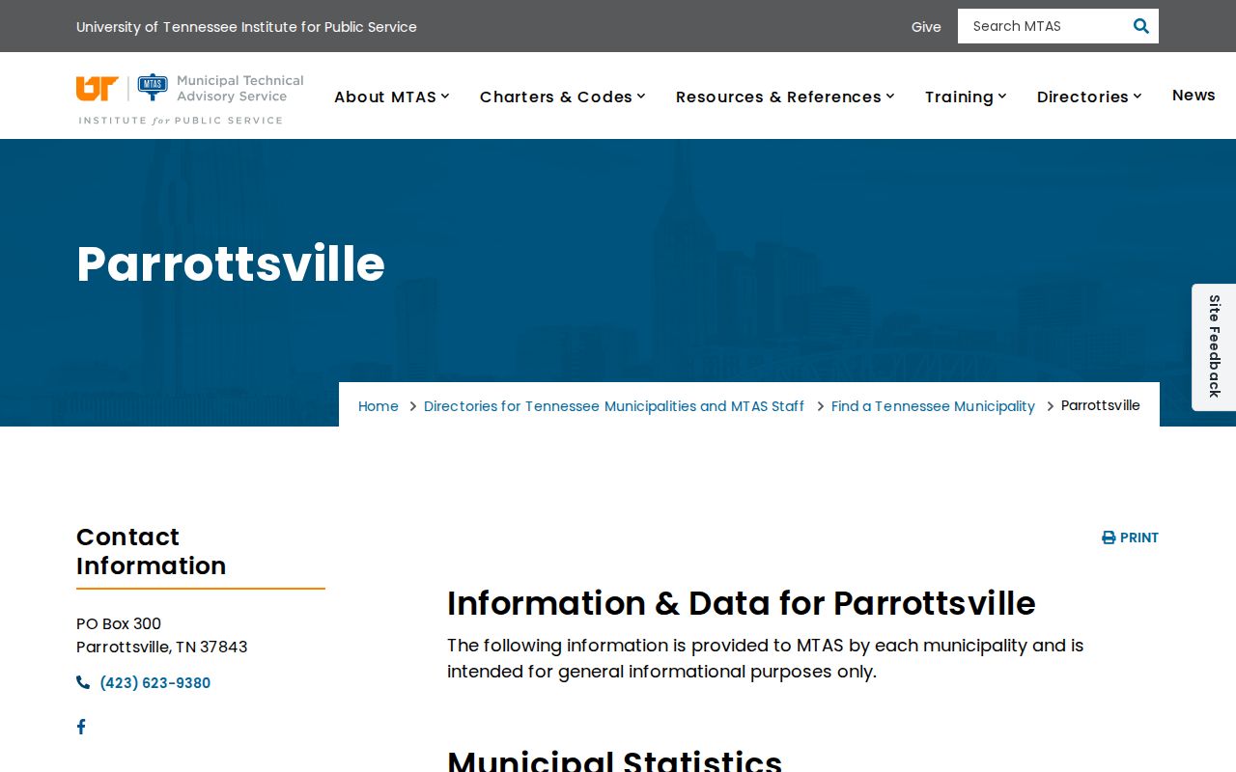Call the (423) 623-9380 phone link
The image size is (1236, 772).
coord(155,683)
